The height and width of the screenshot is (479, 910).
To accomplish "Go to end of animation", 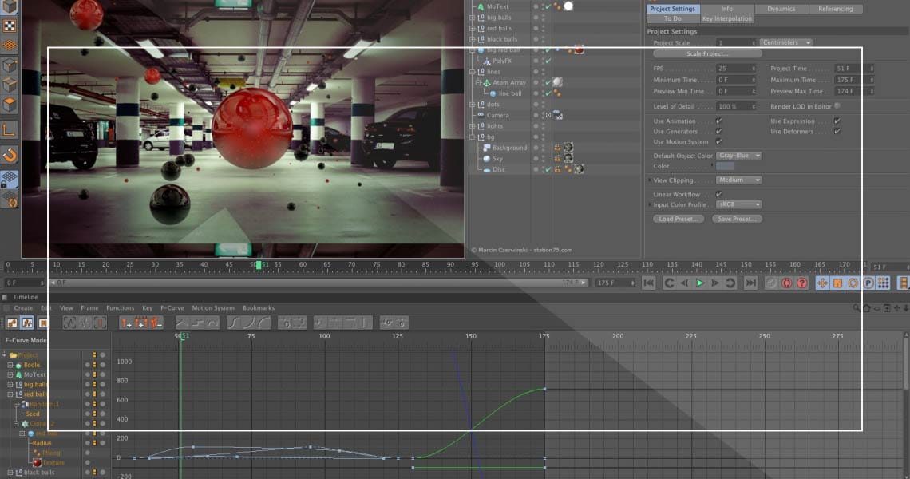I will [x=750, y=283].
